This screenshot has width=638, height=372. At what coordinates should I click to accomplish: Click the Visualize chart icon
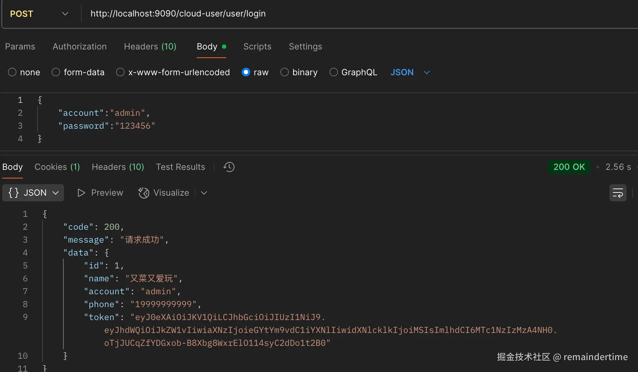144,193
